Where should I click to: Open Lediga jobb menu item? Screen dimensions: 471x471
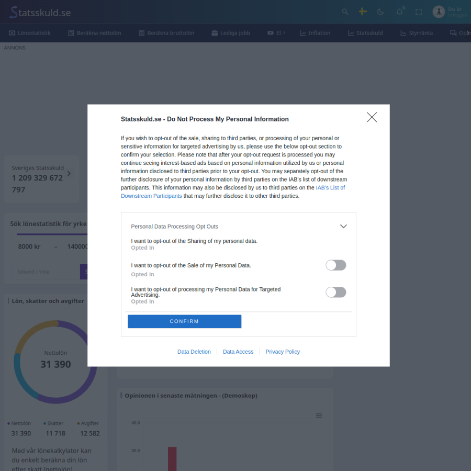click(x=231, y=33)
